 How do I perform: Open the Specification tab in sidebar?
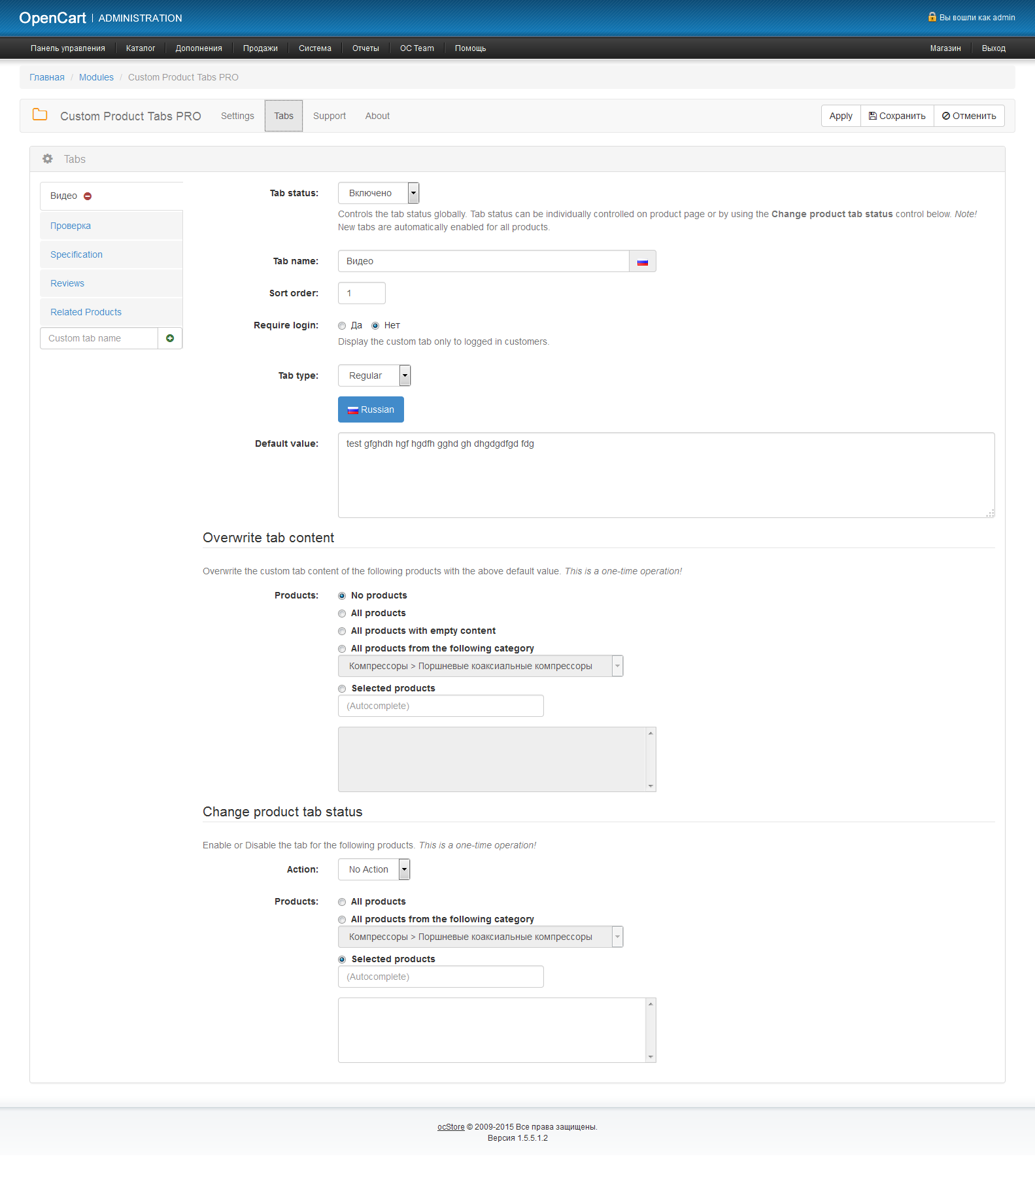click(x=76, y=254)
